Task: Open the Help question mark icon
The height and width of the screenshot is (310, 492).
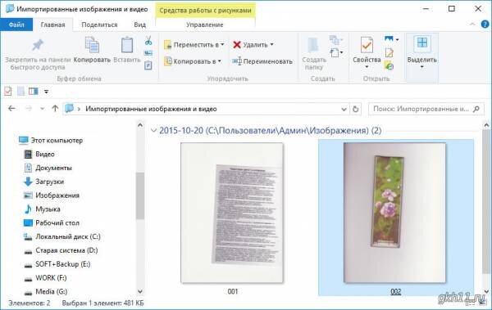Action: tap(485, 24)
